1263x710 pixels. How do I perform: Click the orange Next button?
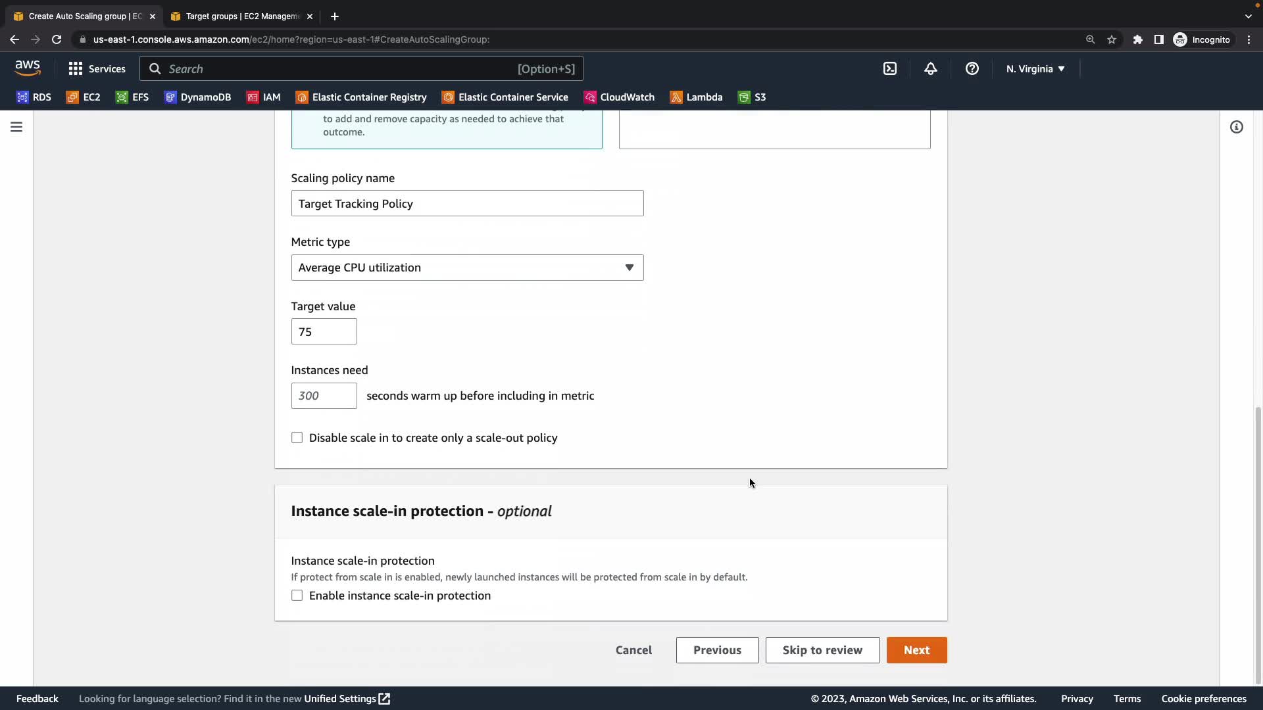coord(916,650)
